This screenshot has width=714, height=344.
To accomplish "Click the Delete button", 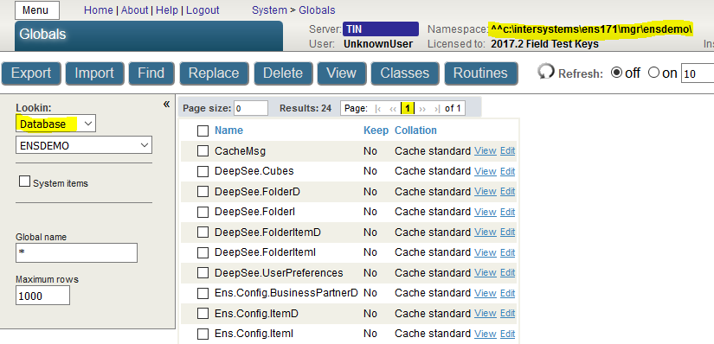I will (283, 73).
